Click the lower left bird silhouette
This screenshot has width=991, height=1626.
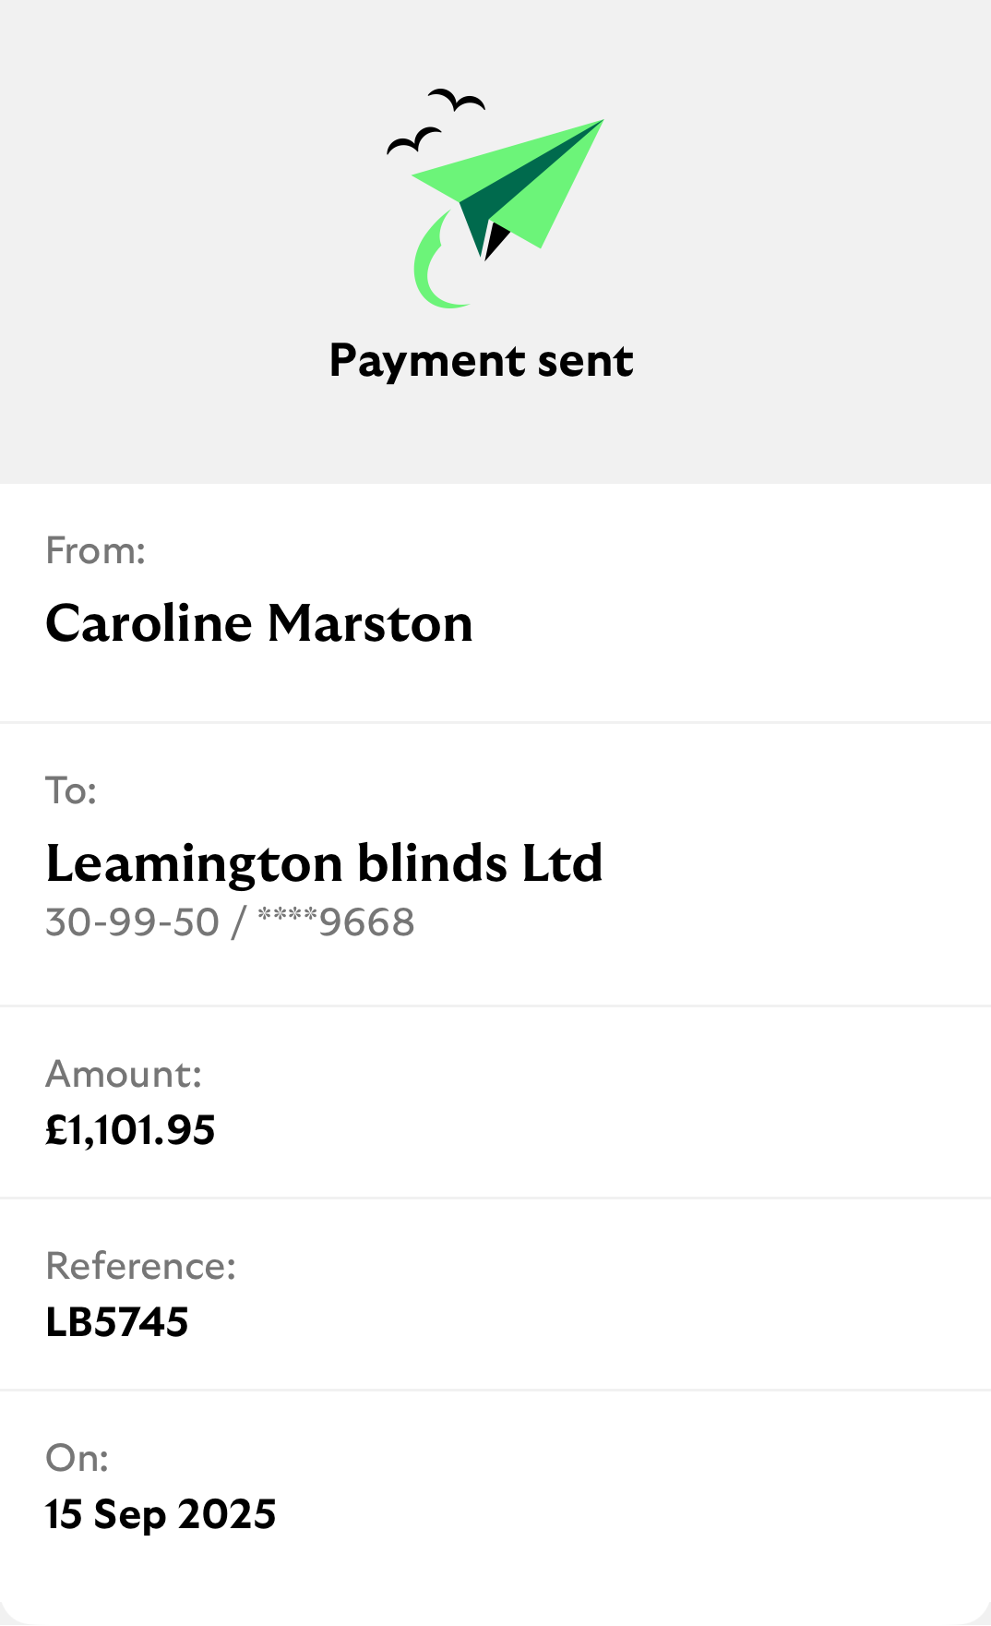tap(412, 141)
